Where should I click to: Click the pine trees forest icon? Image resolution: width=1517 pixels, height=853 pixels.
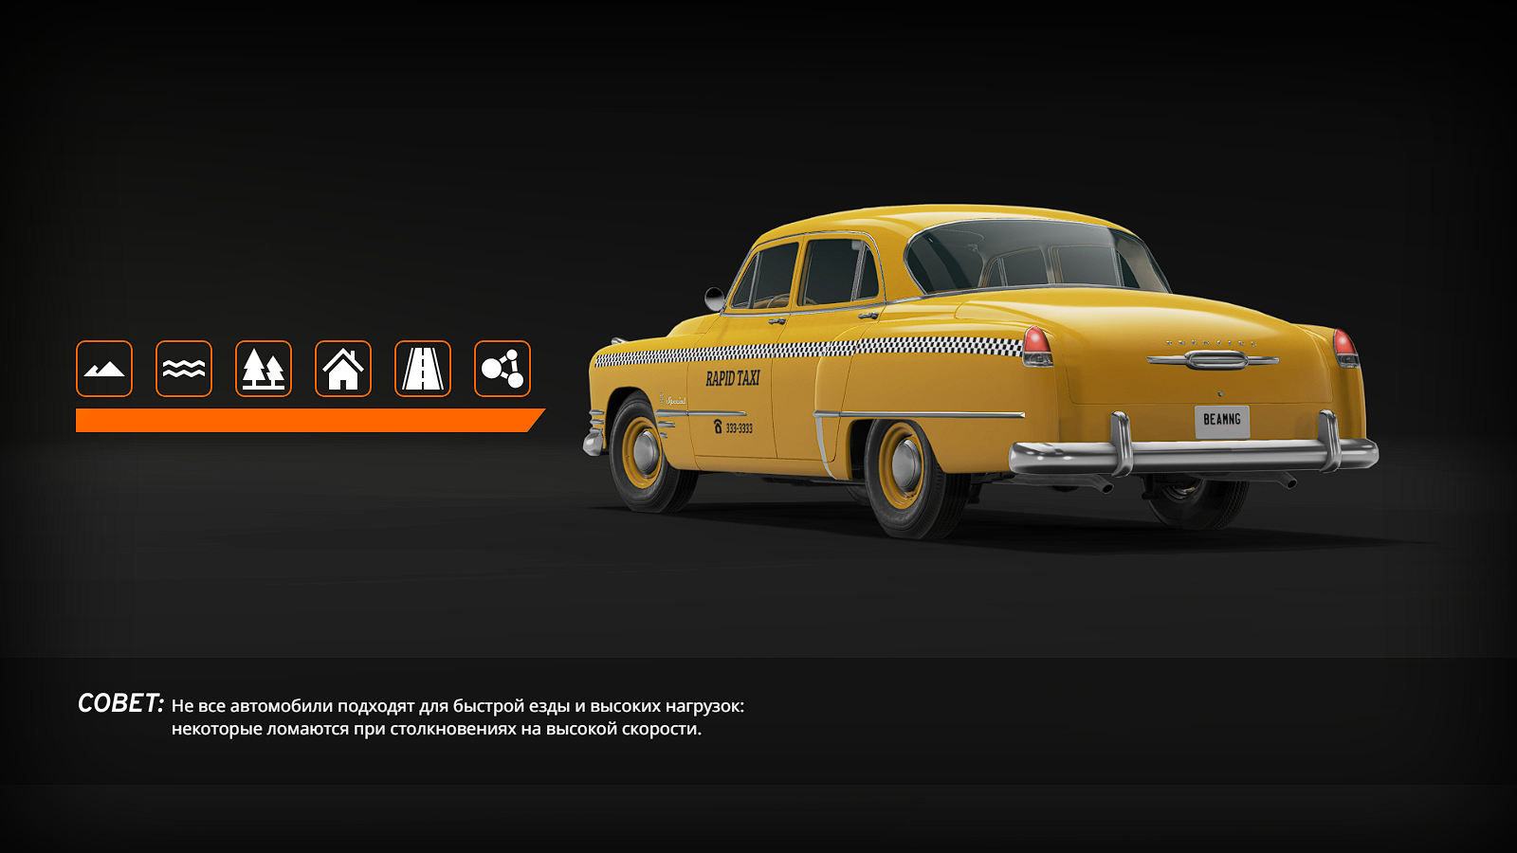[264, 369]
